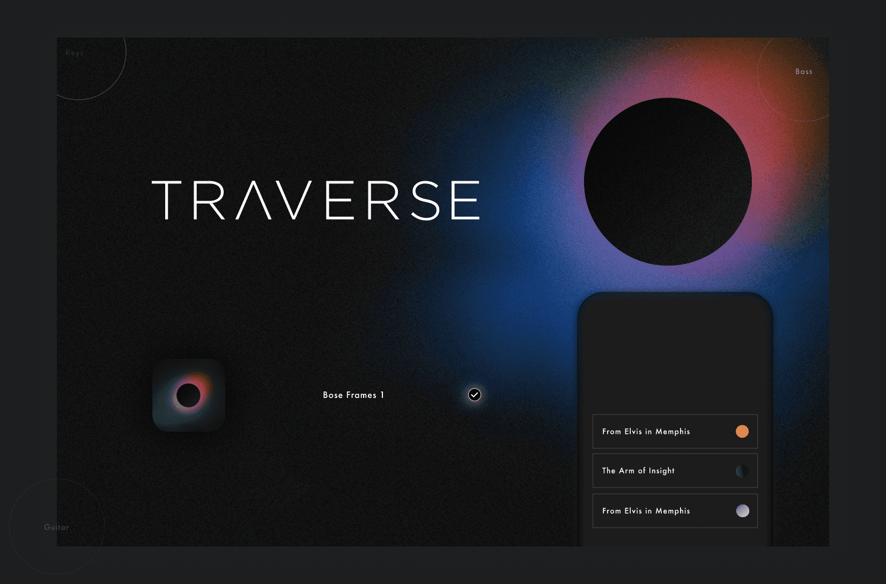Click the orange dot beside From Elvis in Memphis

(x=742, y=431)
